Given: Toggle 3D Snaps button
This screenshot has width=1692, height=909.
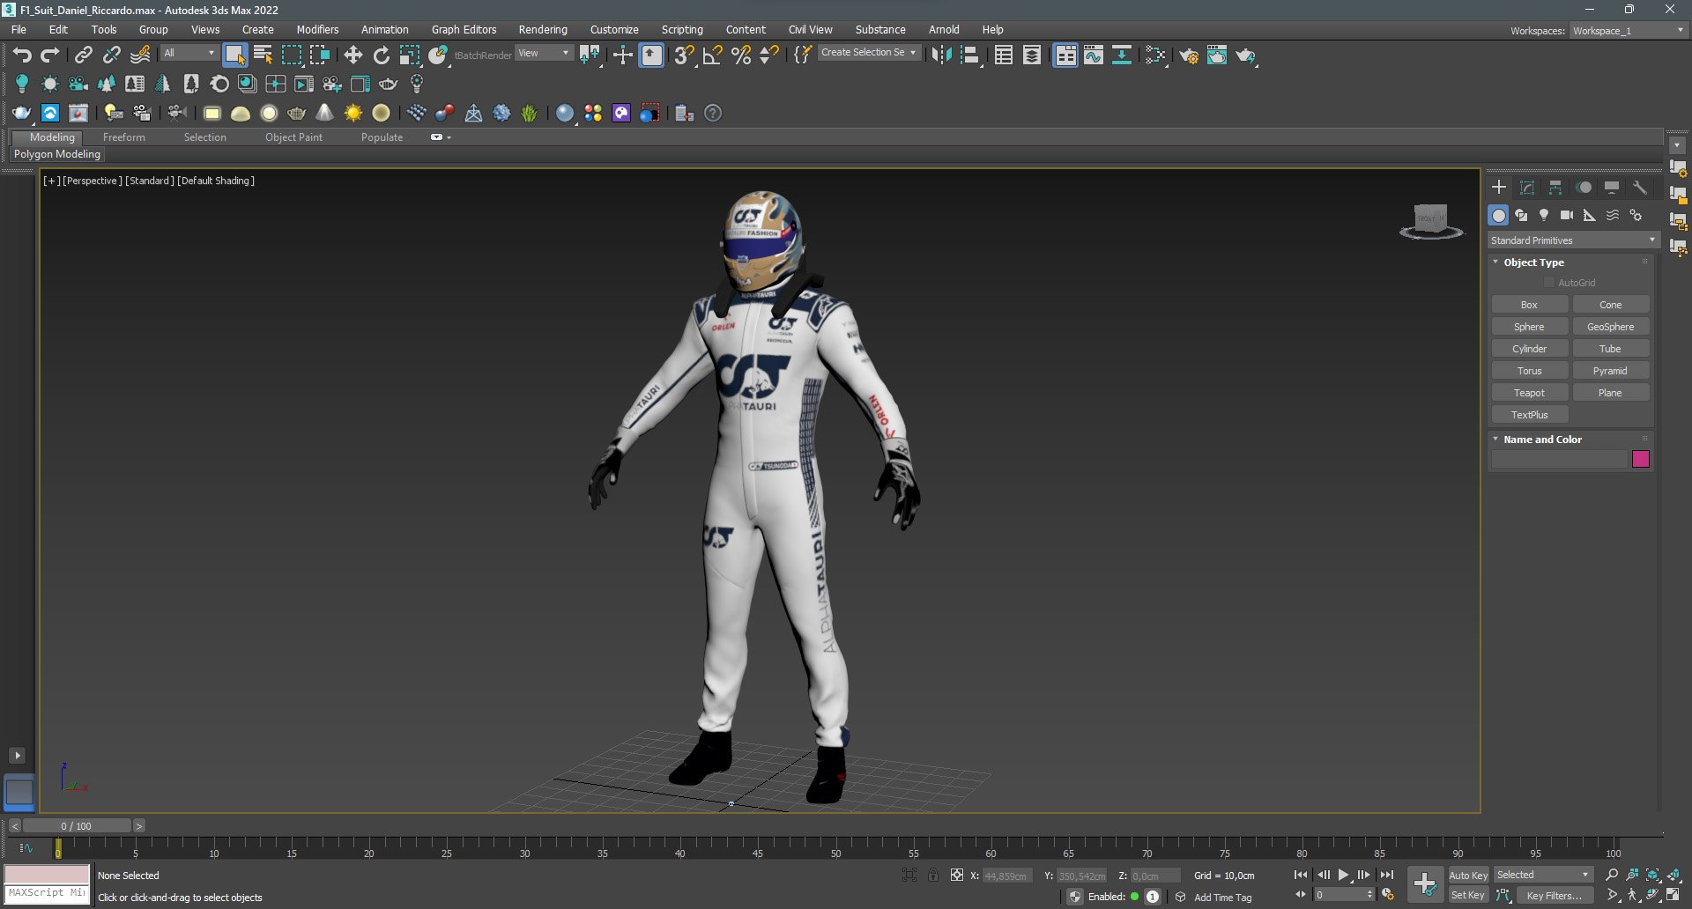Looking at the screenshot, I should click(684, 55).
